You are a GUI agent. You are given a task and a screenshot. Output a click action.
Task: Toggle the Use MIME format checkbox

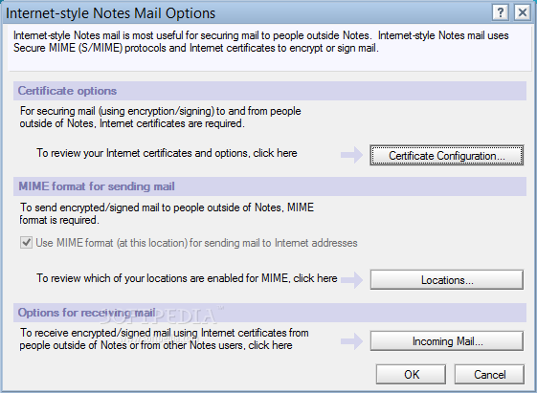[26, 243]
